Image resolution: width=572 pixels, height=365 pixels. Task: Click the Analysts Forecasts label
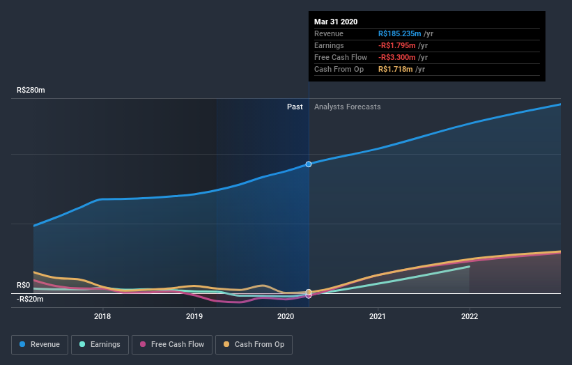coord(347,107)
